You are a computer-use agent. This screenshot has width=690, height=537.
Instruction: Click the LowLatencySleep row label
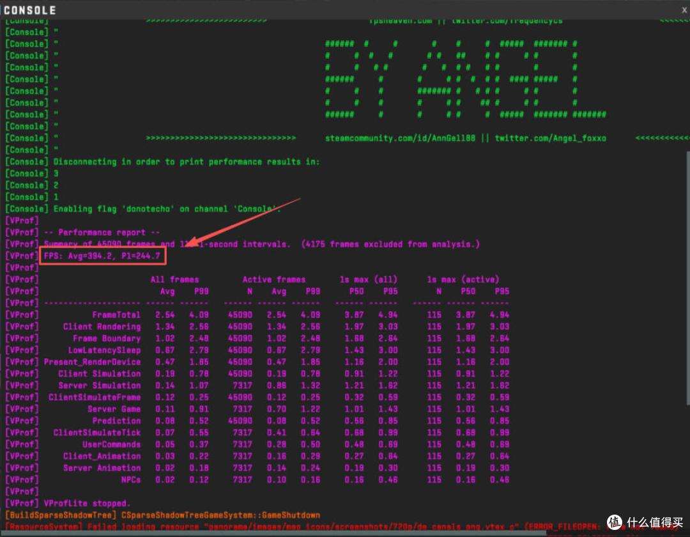click(x=104, y=350)
